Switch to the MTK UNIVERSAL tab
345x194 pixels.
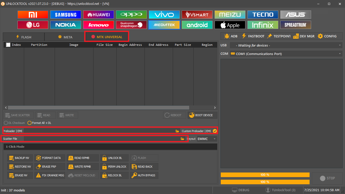coord(107,37)
